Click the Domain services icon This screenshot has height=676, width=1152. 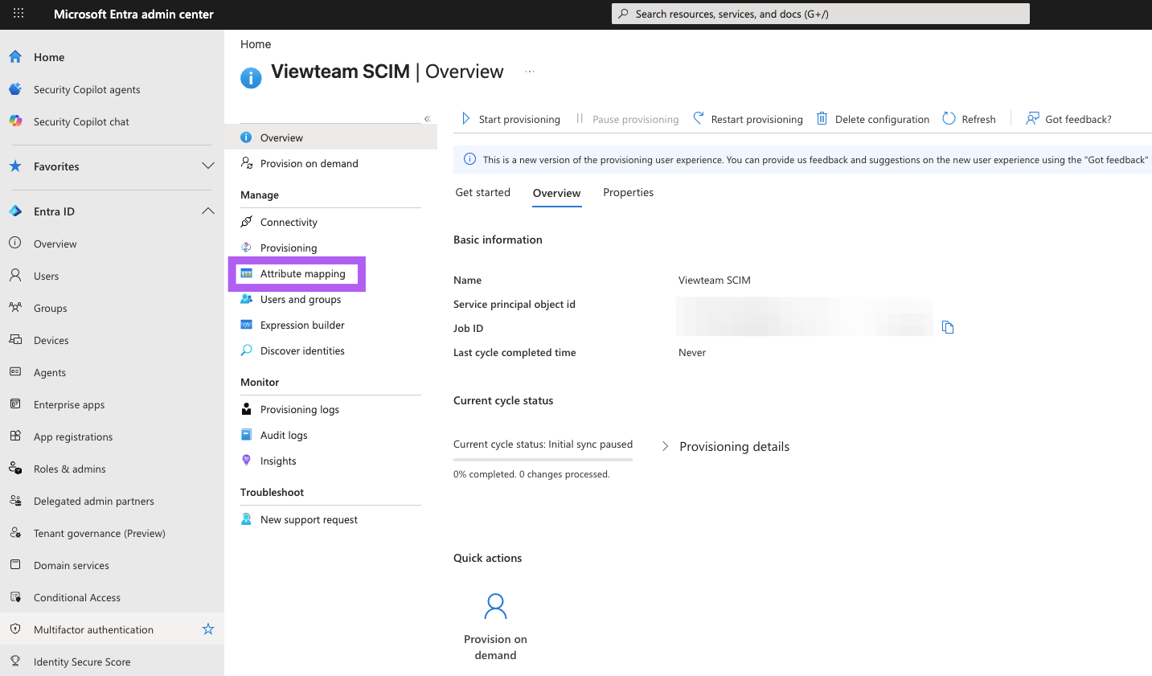tap(15, 565)
